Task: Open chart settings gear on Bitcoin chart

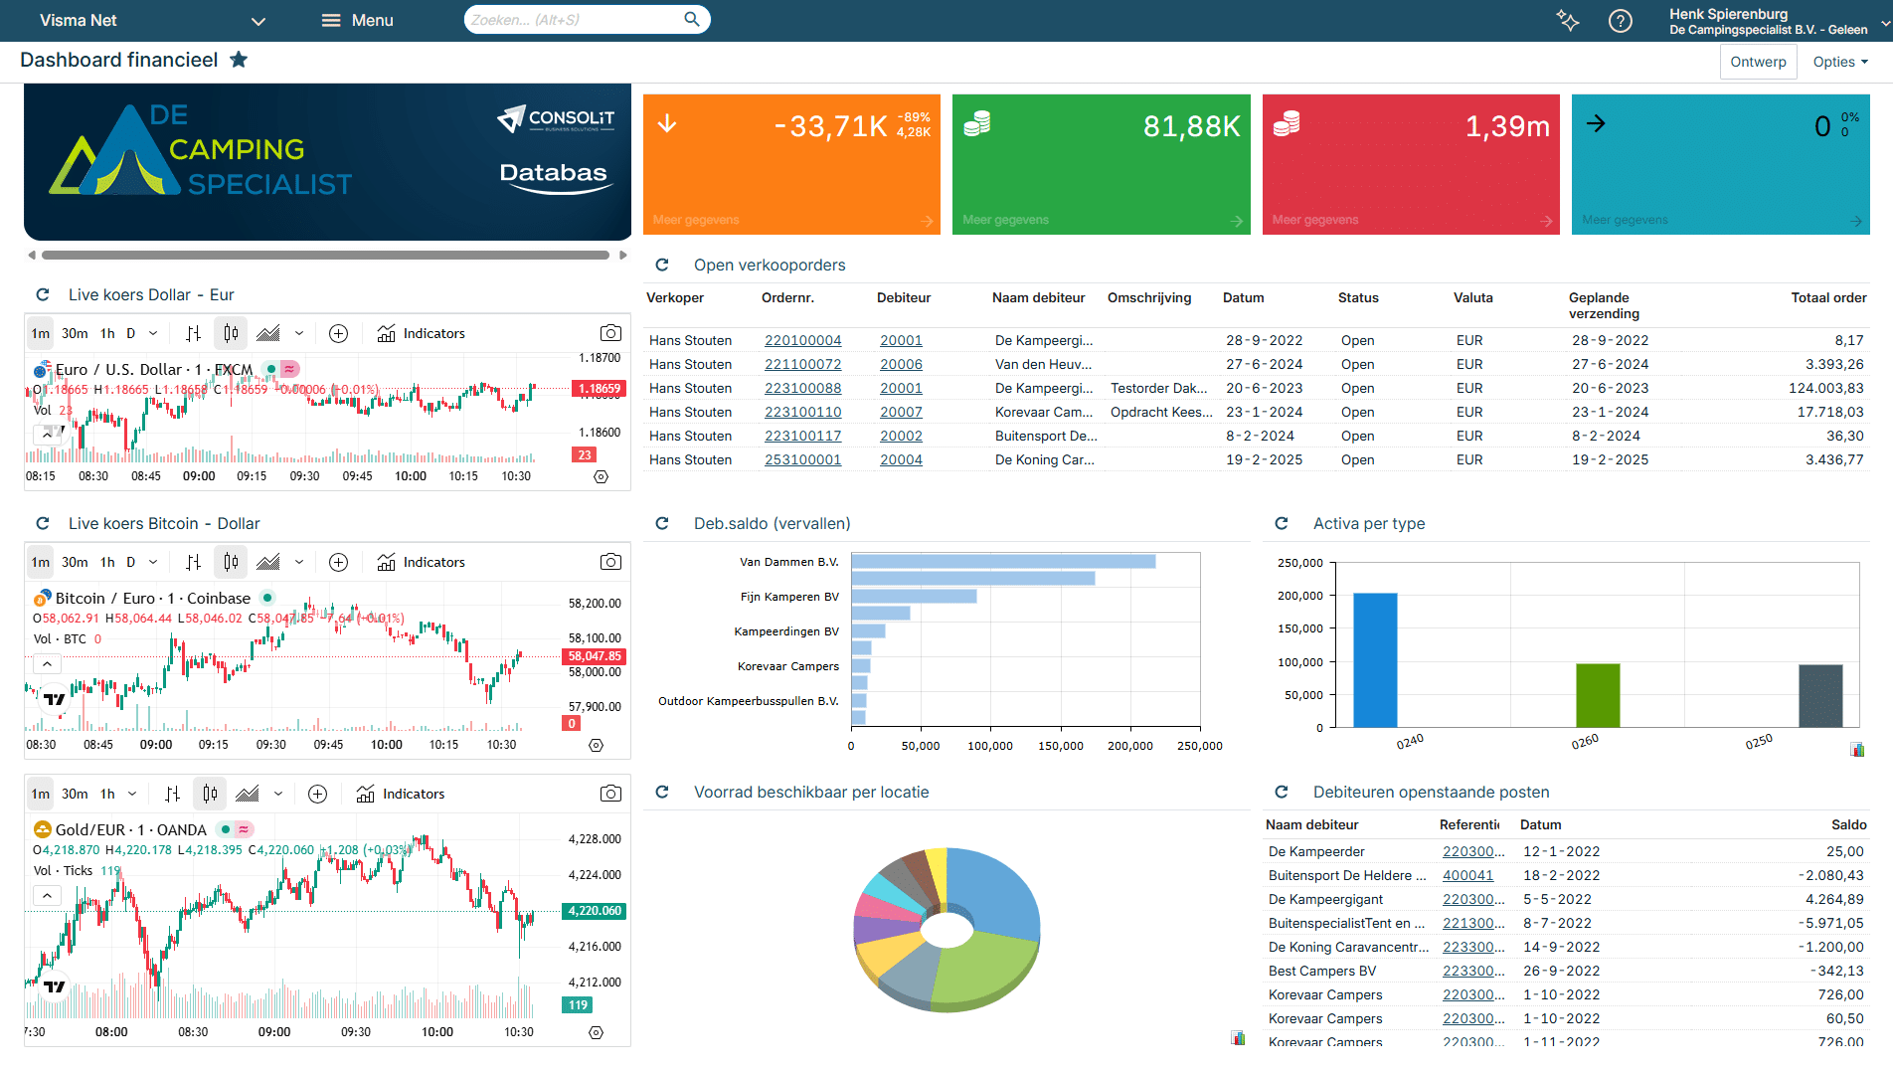Action: point(596,745)
